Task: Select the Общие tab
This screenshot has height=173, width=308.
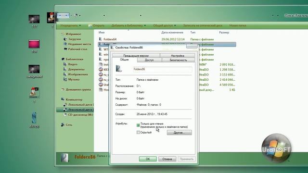Action: pos(125,60)
